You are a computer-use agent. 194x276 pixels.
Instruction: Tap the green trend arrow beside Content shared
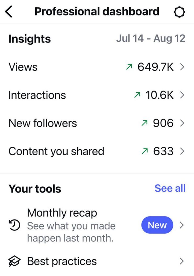pyautogui.click(x=145, y=151)
